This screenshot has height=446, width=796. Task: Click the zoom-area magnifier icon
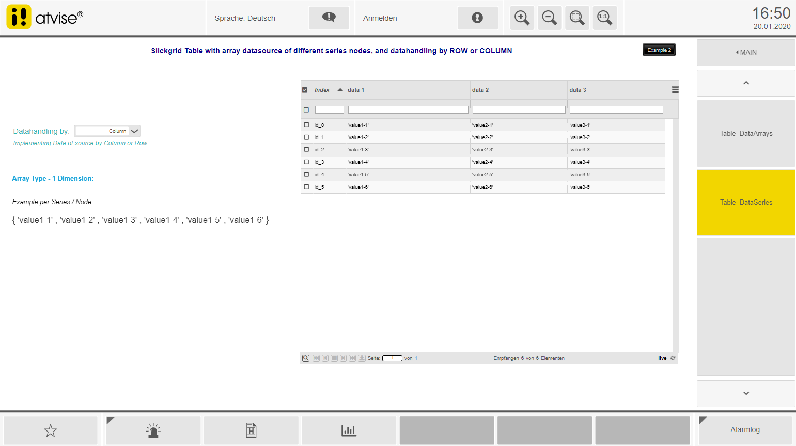(577, 18)
